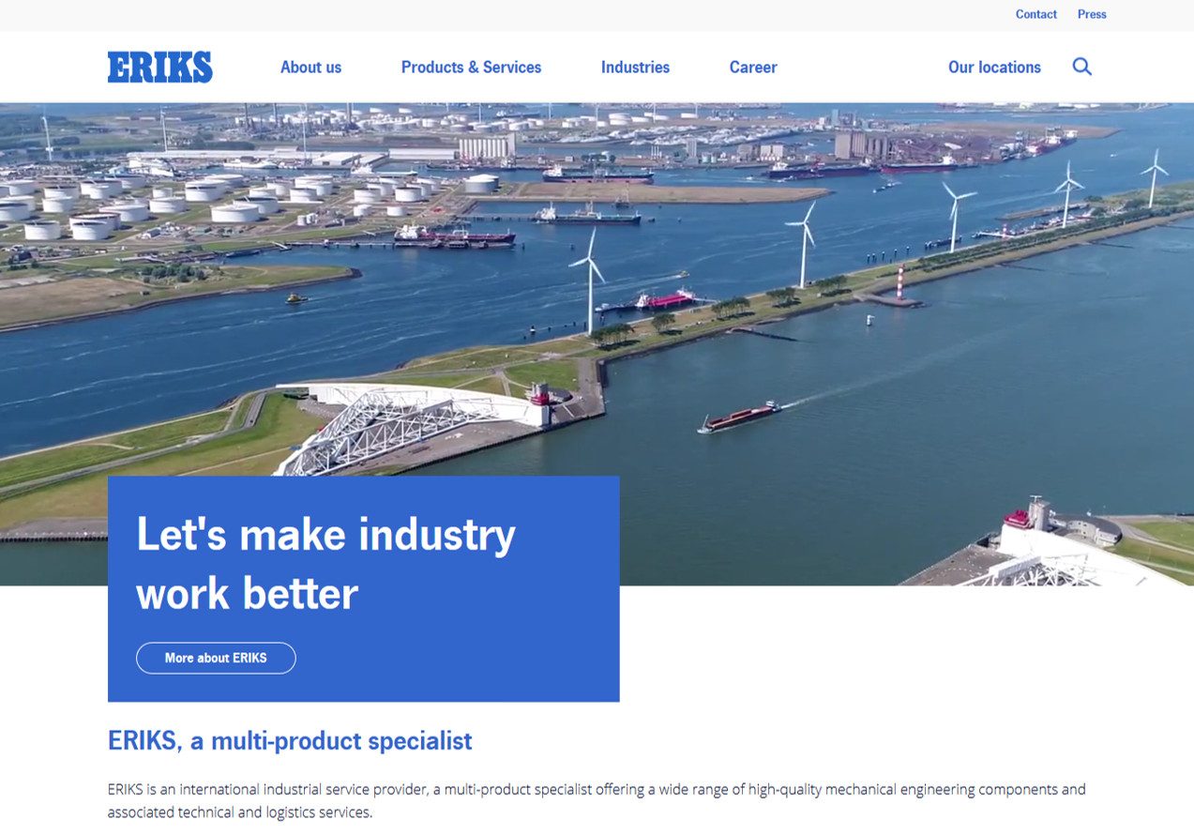Image resolution: width=1194 pixels, height=835 pixels.
Task: Select Industries in the navigation bar
Action: point(635,68)
